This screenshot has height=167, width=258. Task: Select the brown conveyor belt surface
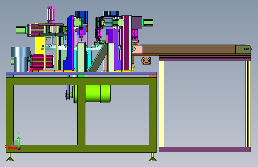coord(189,49)
